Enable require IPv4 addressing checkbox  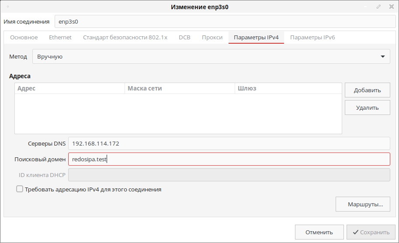point(20,189)
